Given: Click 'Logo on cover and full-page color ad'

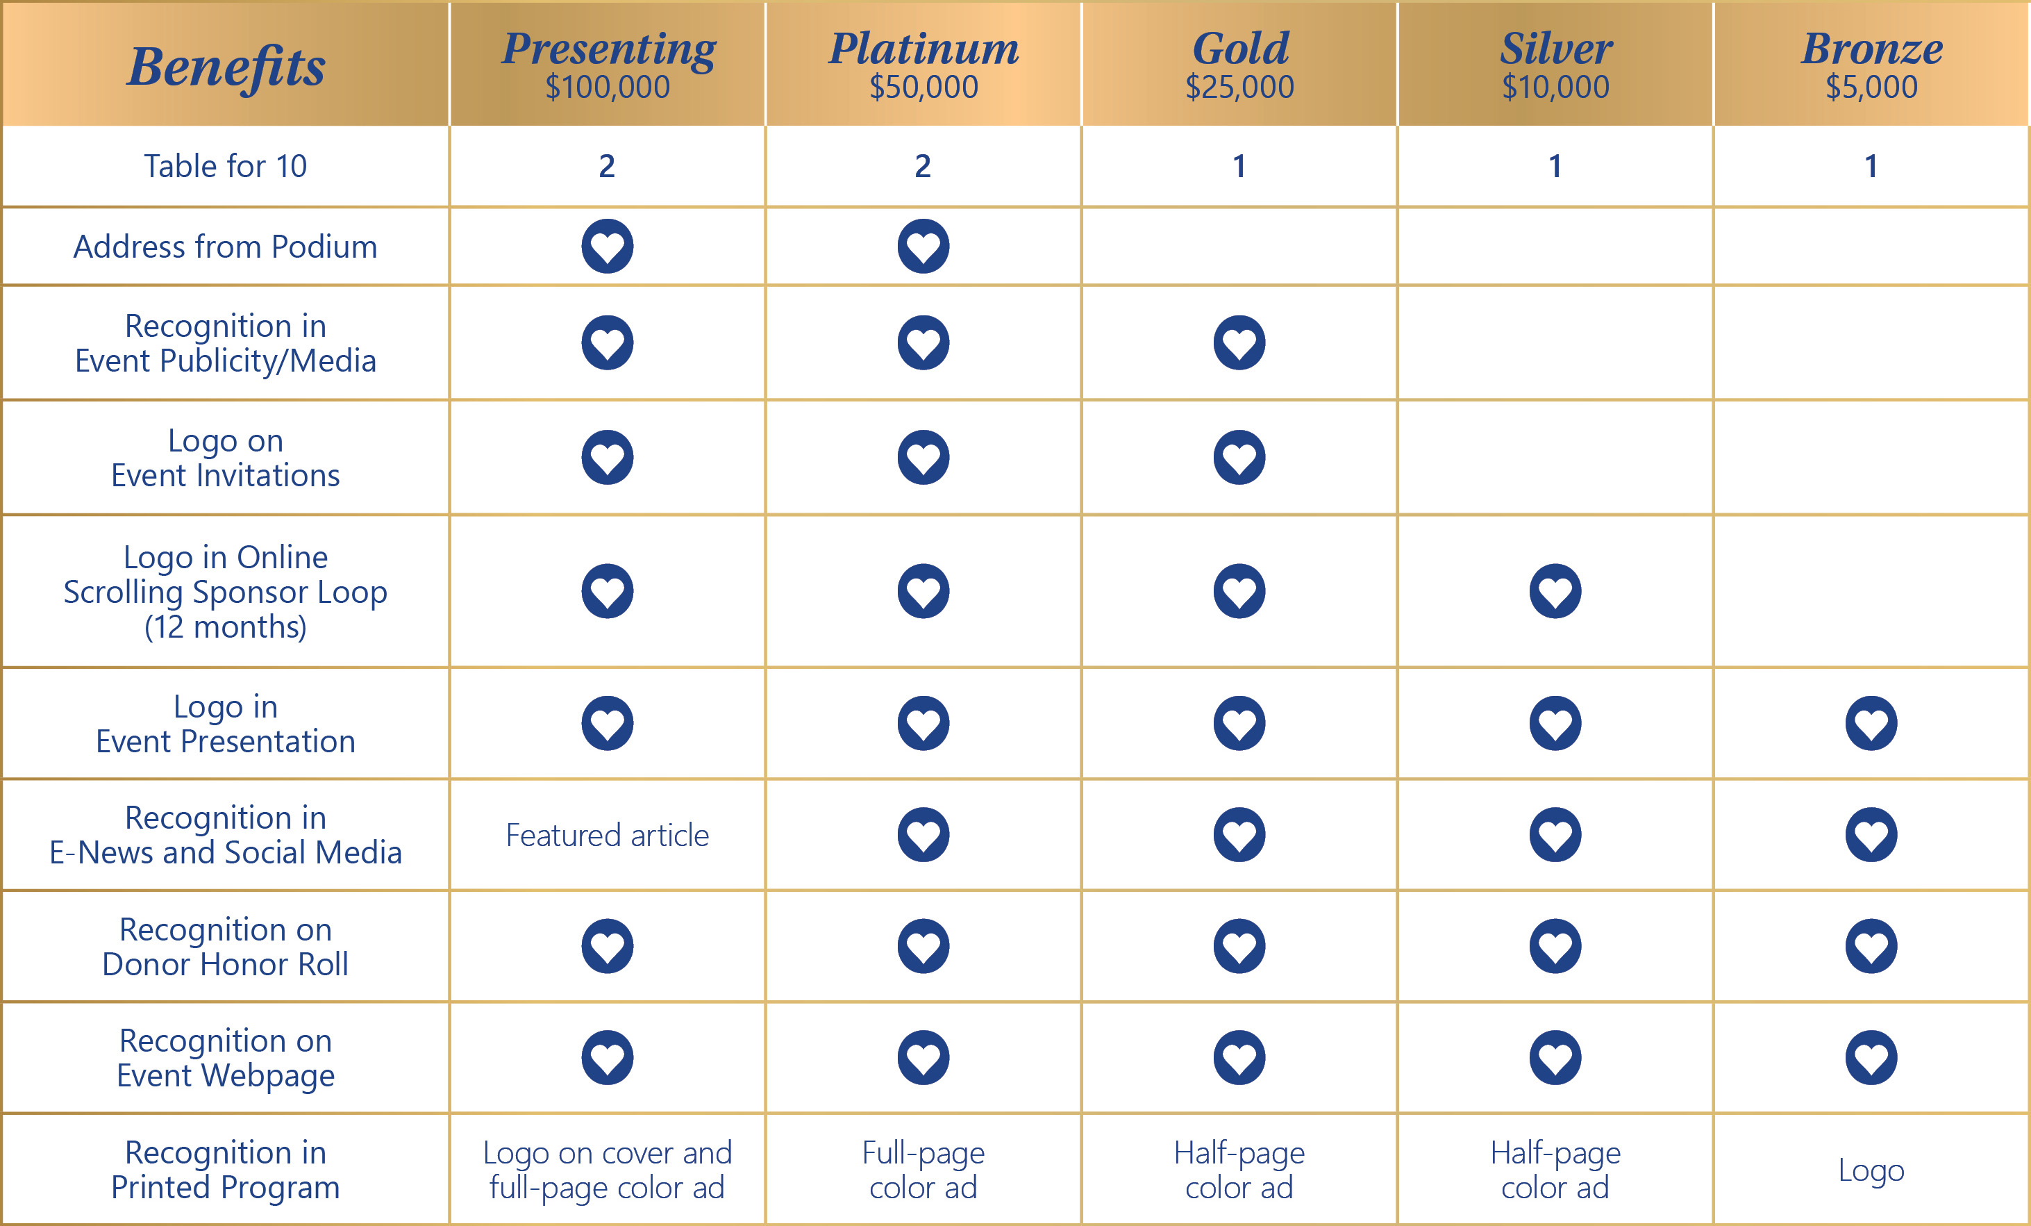Looking at the screenshot, I should point(608,1170).
